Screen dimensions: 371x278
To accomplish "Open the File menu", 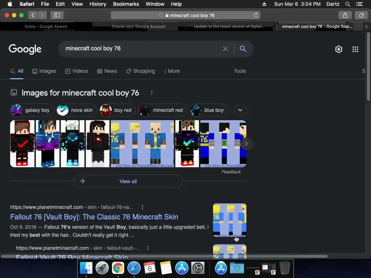I will pos(45,4).
